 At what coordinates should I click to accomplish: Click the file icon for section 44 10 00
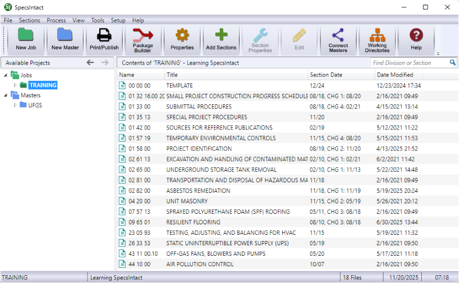[122, 264]
